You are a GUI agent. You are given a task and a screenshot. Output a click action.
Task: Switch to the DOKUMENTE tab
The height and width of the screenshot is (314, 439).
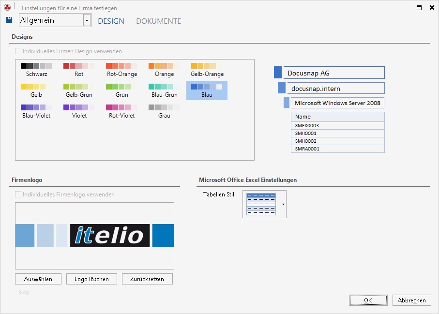(158, 21)
